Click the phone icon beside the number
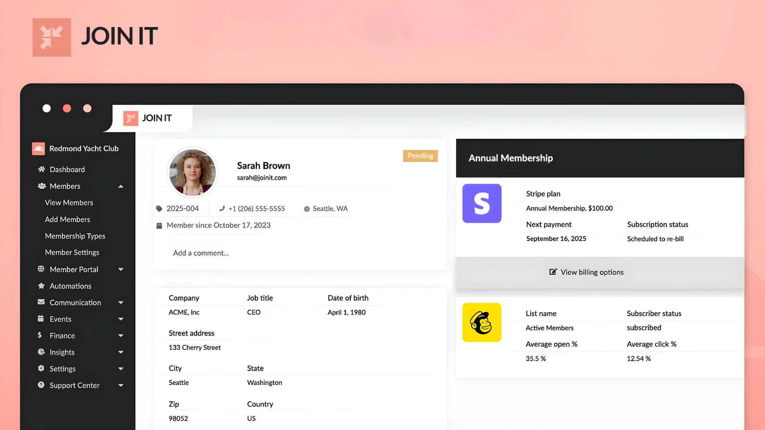Screen dimensions: 765x430 click(x=222, y=209)
